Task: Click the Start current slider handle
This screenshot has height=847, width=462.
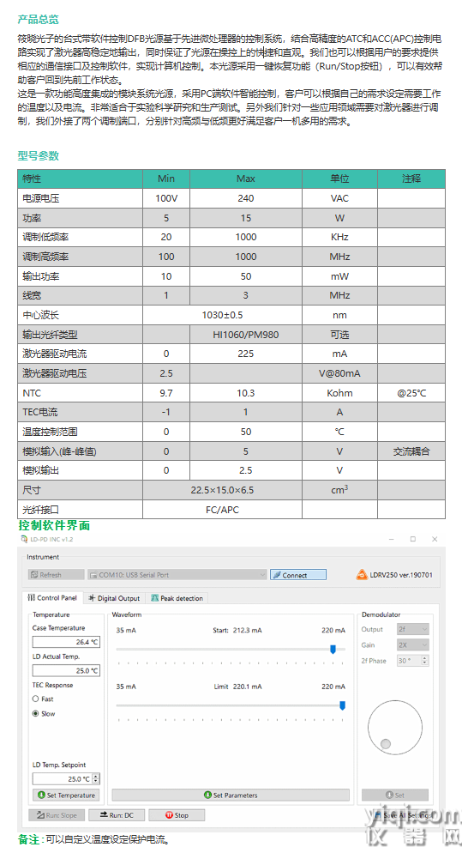Action: 333,649
